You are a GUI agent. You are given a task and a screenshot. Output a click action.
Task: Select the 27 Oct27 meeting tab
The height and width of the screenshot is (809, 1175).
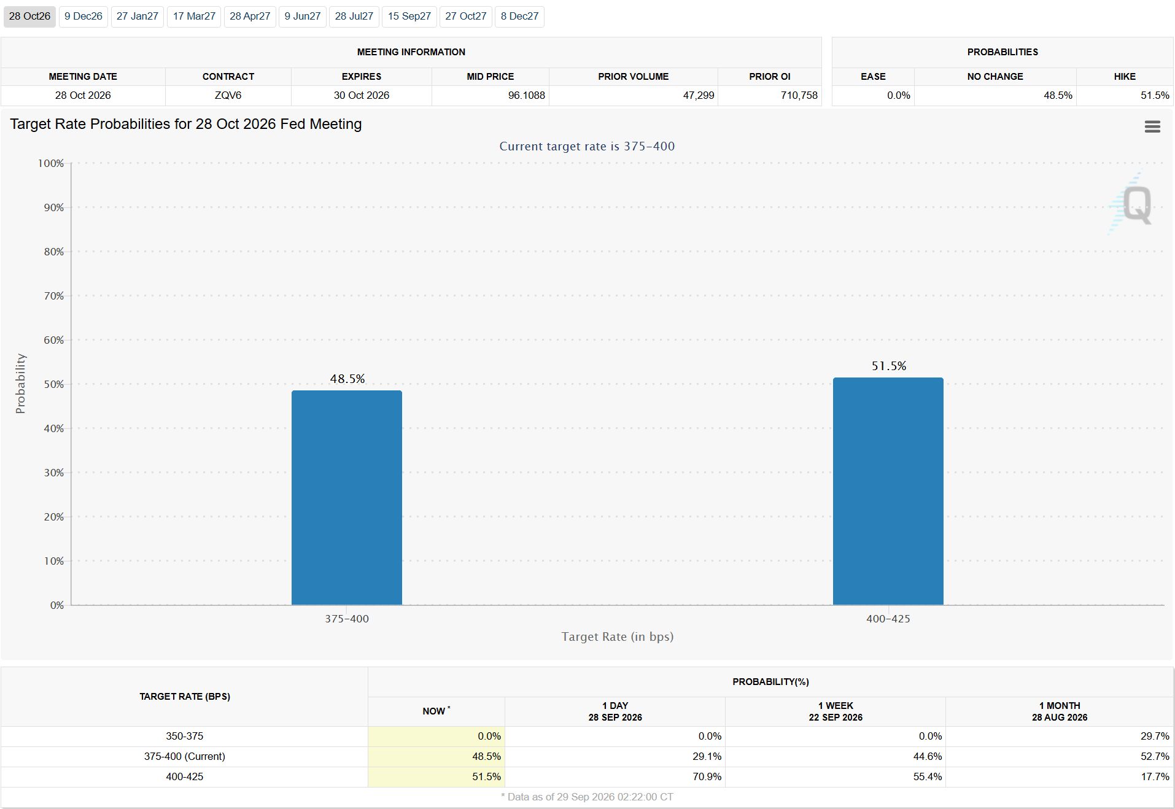pyautogui.click(x=466, y=17)
